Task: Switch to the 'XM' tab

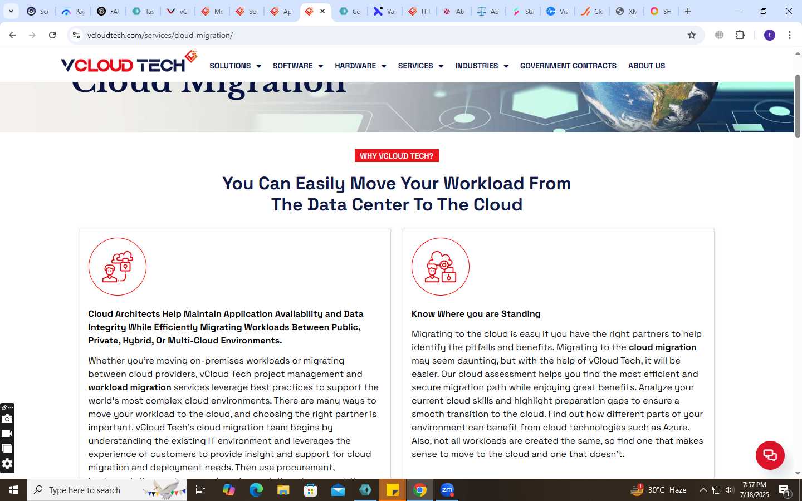Action: pyautogui.click(x=627, y=11)
